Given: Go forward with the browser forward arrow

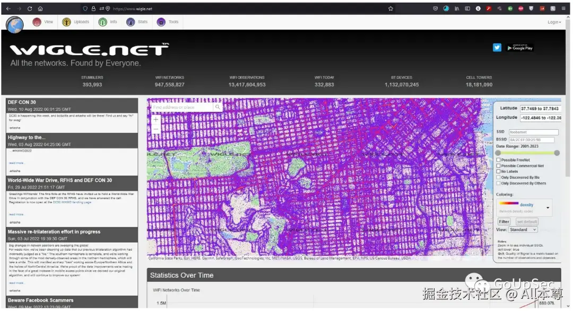Looking at the screenshot, I should (19, 8).
